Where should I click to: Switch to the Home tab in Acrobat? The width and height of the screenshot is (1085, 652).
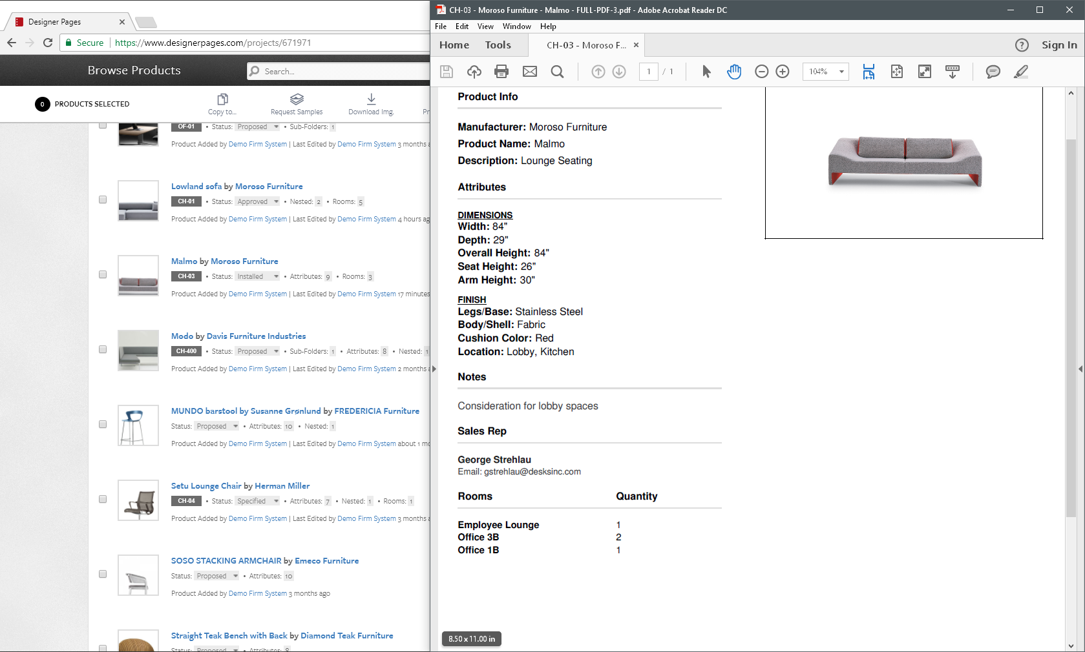[454, 45]
